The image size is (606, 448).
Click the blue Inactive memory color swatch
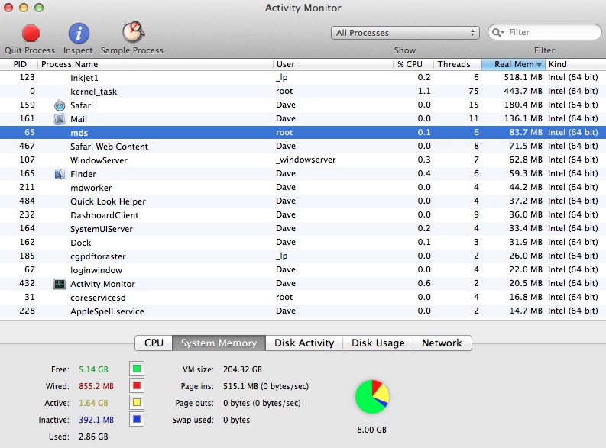click(137, 419)
